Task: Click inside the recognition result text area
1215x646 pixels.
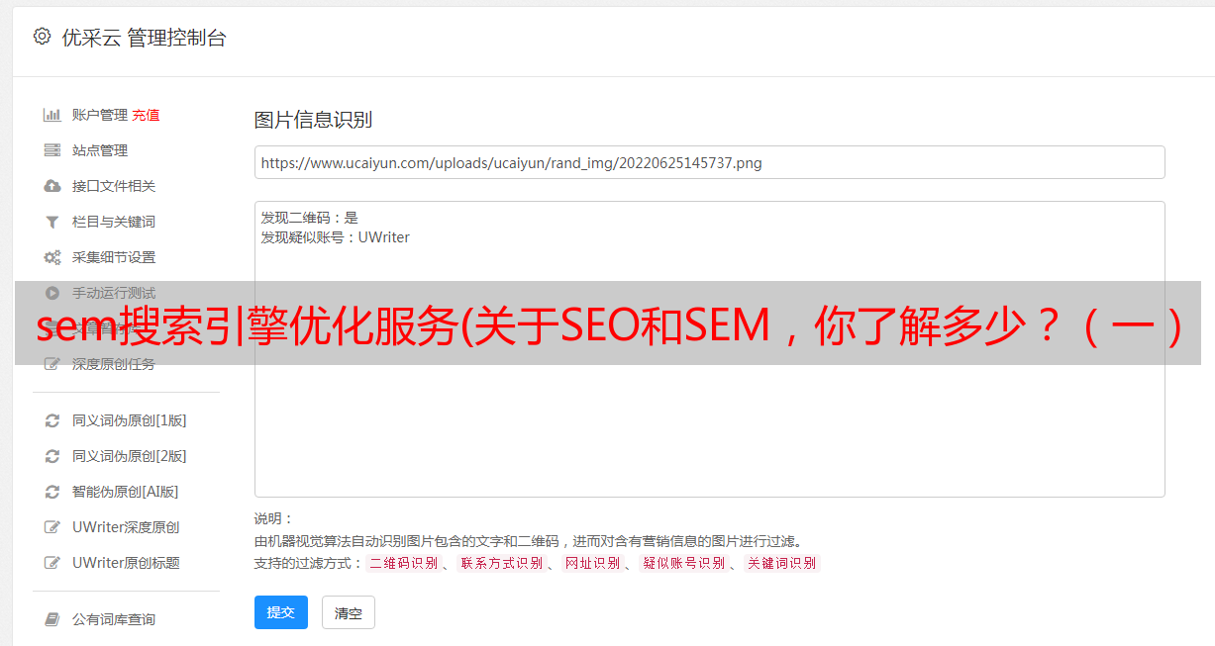Action: pyautogui.click(x=709, y=349)
